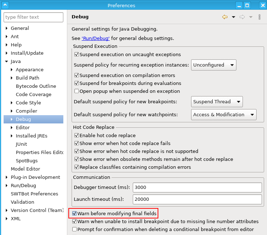Select Model Editor preferences
Screen dimensions: 267x235
pos(26,169)
